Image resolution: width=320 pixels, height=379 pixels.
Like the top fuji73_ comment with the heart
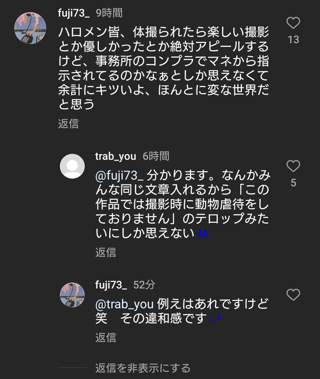[293, 23]
